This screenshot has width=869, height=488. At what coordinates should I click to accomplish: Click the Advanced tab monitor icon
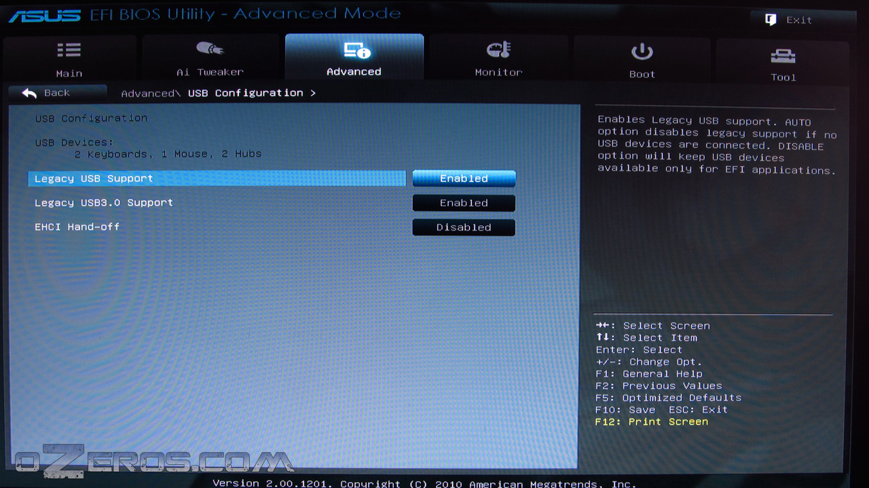point(356,50)
